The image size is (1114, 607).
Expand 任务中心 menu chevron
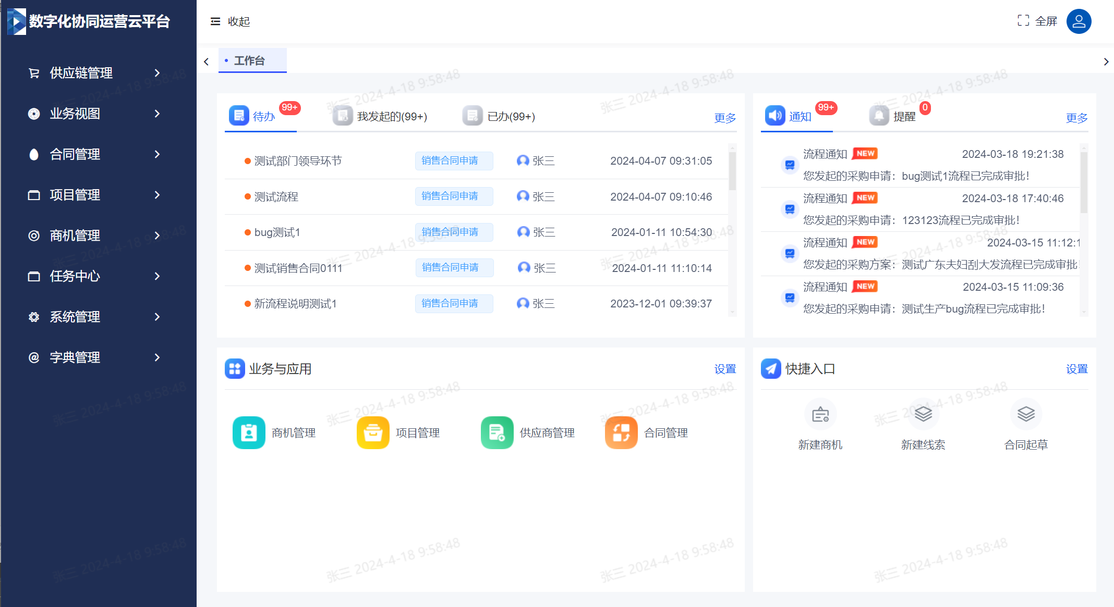157,276
